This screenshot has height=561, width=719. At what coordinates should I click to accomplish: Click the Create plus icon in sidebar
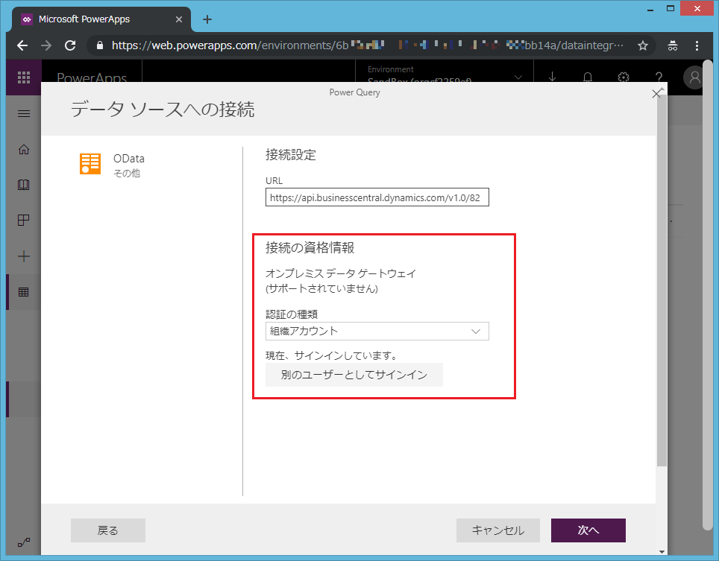pyautogui.click(x=24, y=256)
